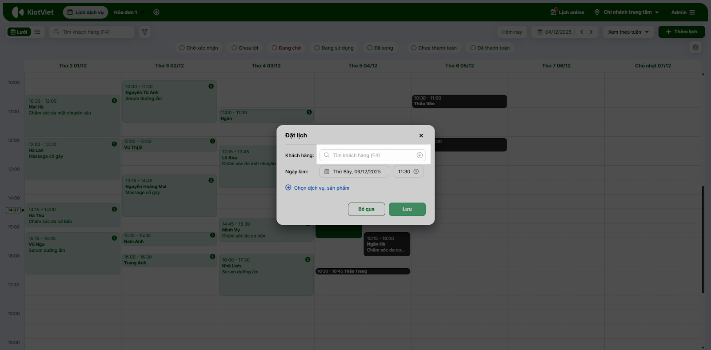The width and height of the screenshot is (711, 350).
Task: Open Minh Vy 14:45 appointment
Action: pyautogui.click(x=266, y=230)
